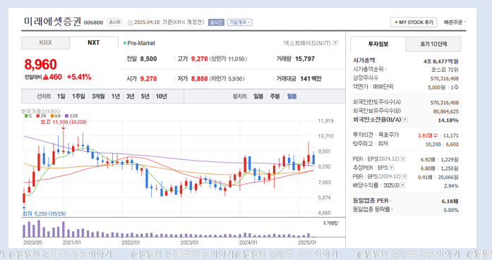Click the 3.93매수 investment opinion value
Viewport: 492px width, 260px height.
pos(427,135)
